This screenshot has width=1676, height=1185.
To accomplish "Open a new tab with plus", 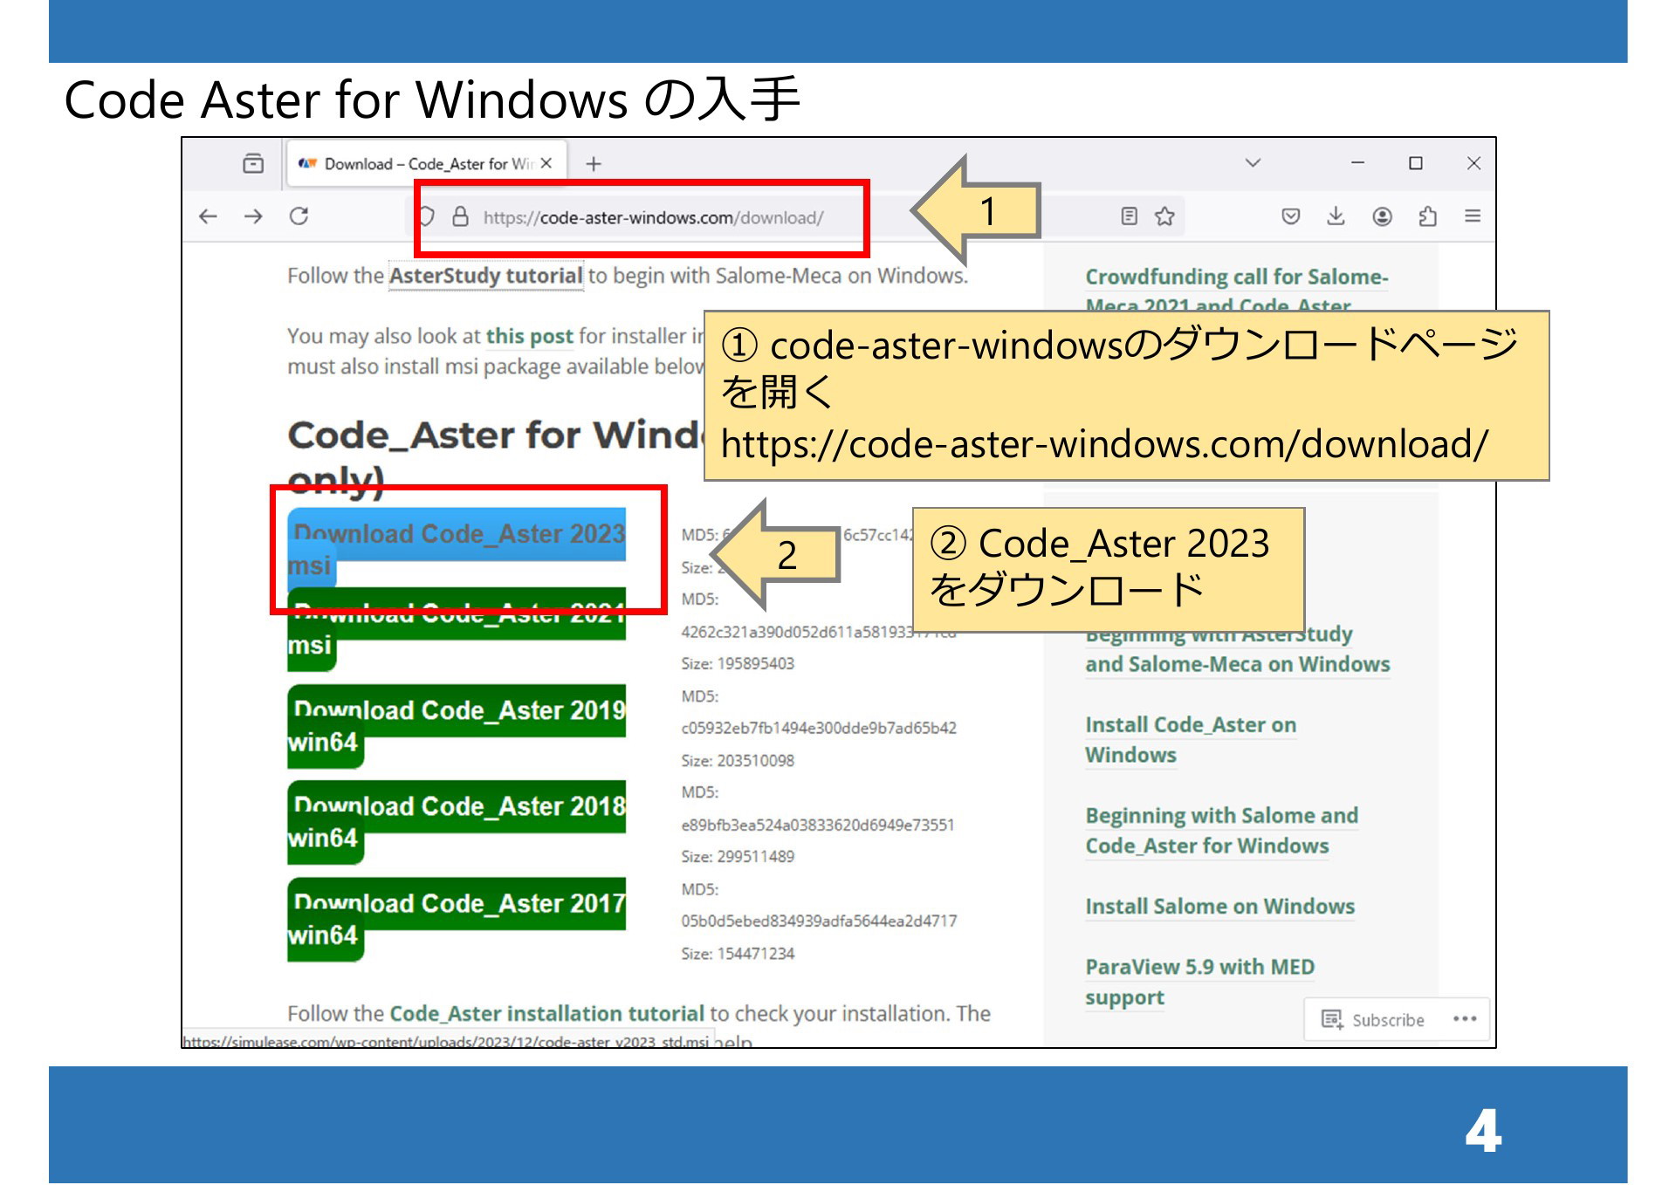I will point(594,164).
